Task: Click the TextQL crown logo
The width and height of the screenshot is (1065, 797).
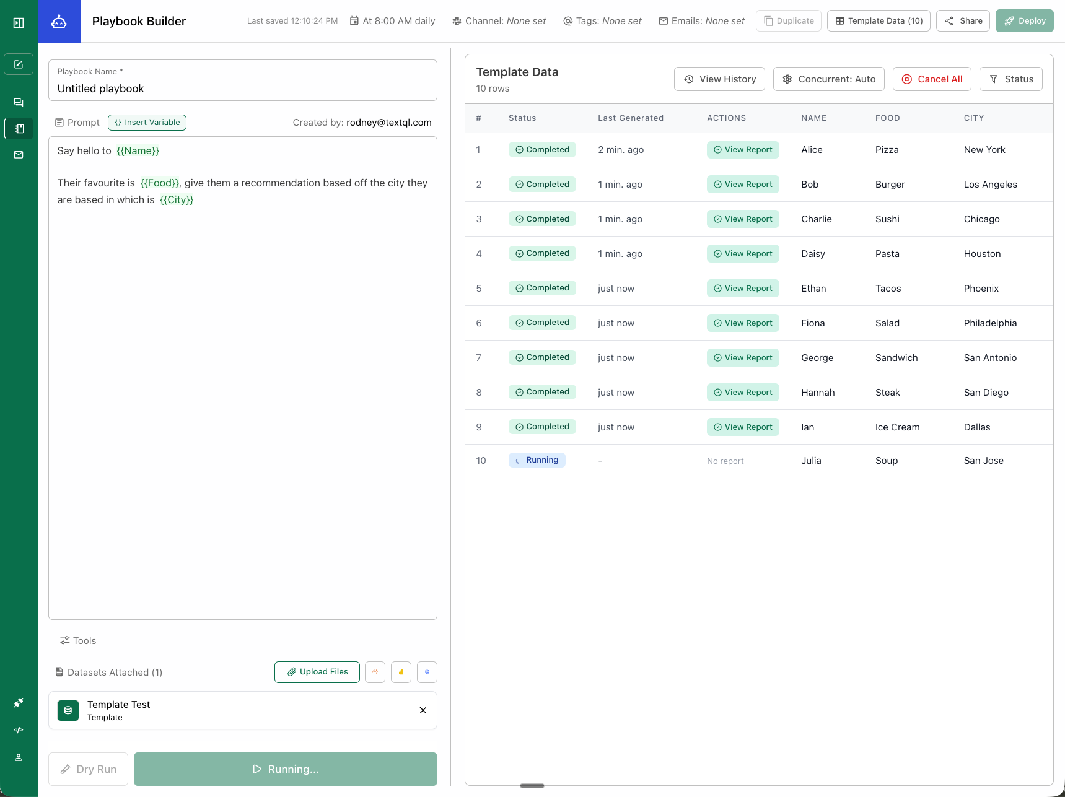Action: [x=59, y=21]
